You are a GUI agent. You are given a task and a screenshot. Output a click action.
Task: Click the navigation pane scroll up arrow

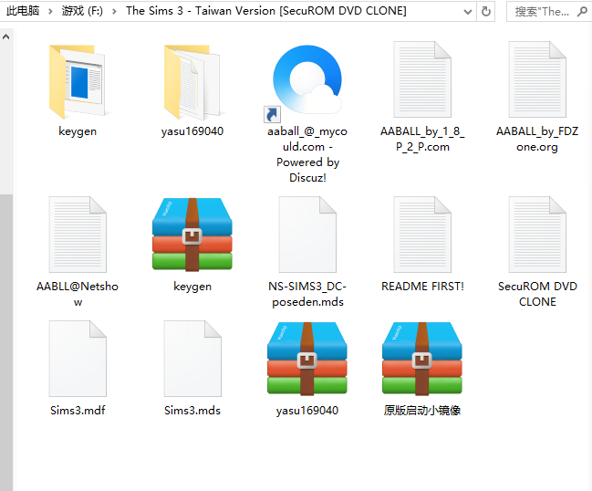click(x=5, y=37)
